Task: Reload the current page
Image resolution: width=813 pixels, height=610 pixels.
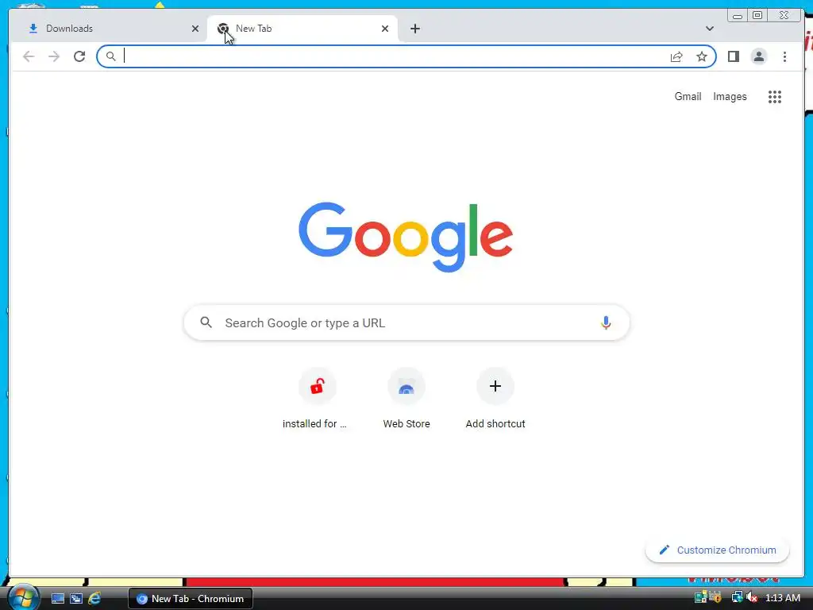Action: [79, 56]
